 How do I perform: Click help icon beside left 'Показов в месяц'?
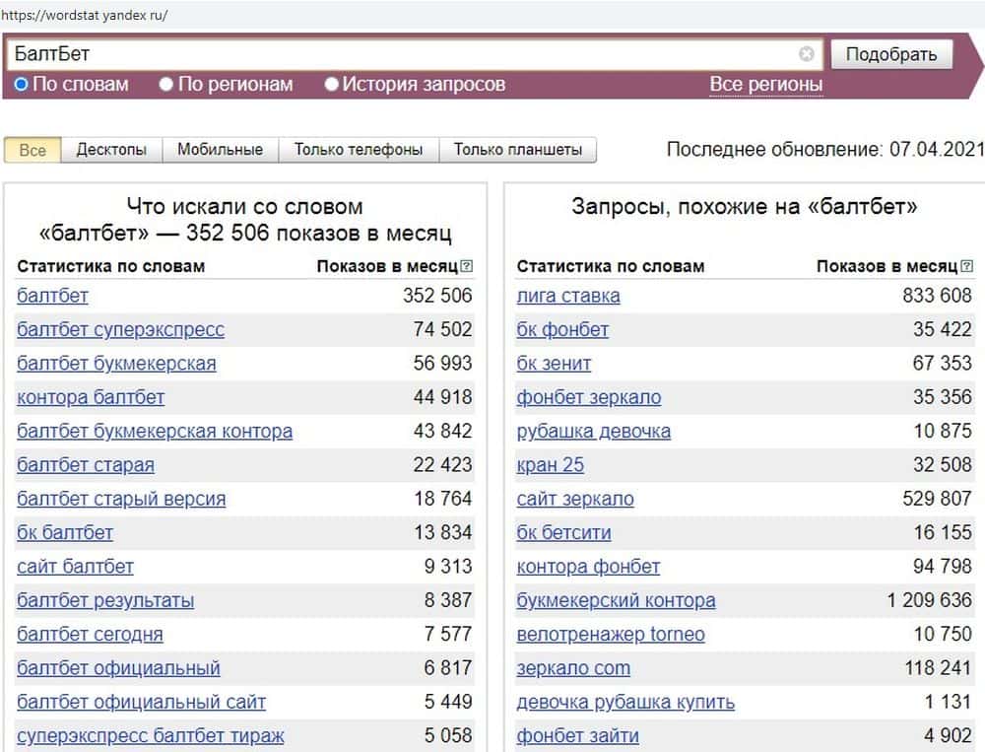(x=467, y=266)
